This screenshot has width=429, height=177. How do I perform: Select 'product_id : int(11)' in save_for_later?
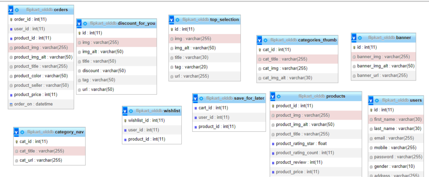point(229,127)
